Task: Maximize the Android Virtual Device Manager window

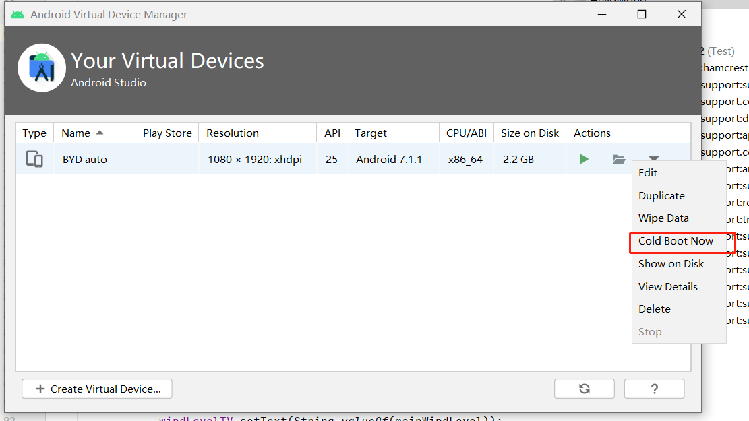Action: click(642, 14)
